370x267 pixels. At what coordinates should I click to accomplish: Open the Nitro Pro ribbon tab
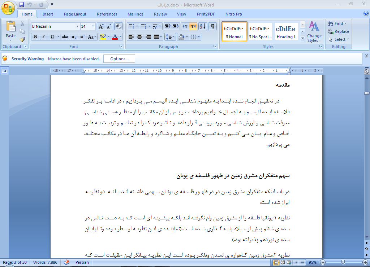(x=234, y=14)
